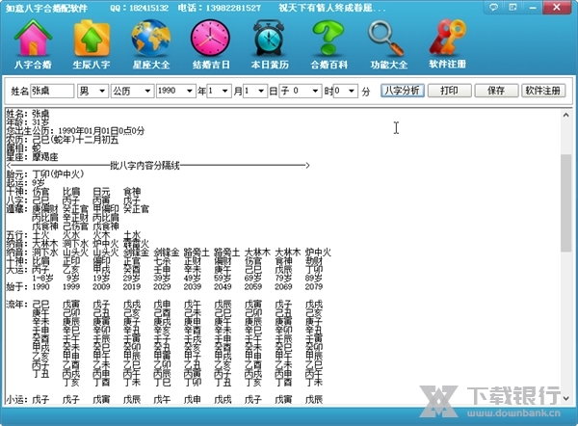Image resolution: width=578 pixels, height=426 pixels.
Task: Expand the month dropdown
Action: coord(224,91)
